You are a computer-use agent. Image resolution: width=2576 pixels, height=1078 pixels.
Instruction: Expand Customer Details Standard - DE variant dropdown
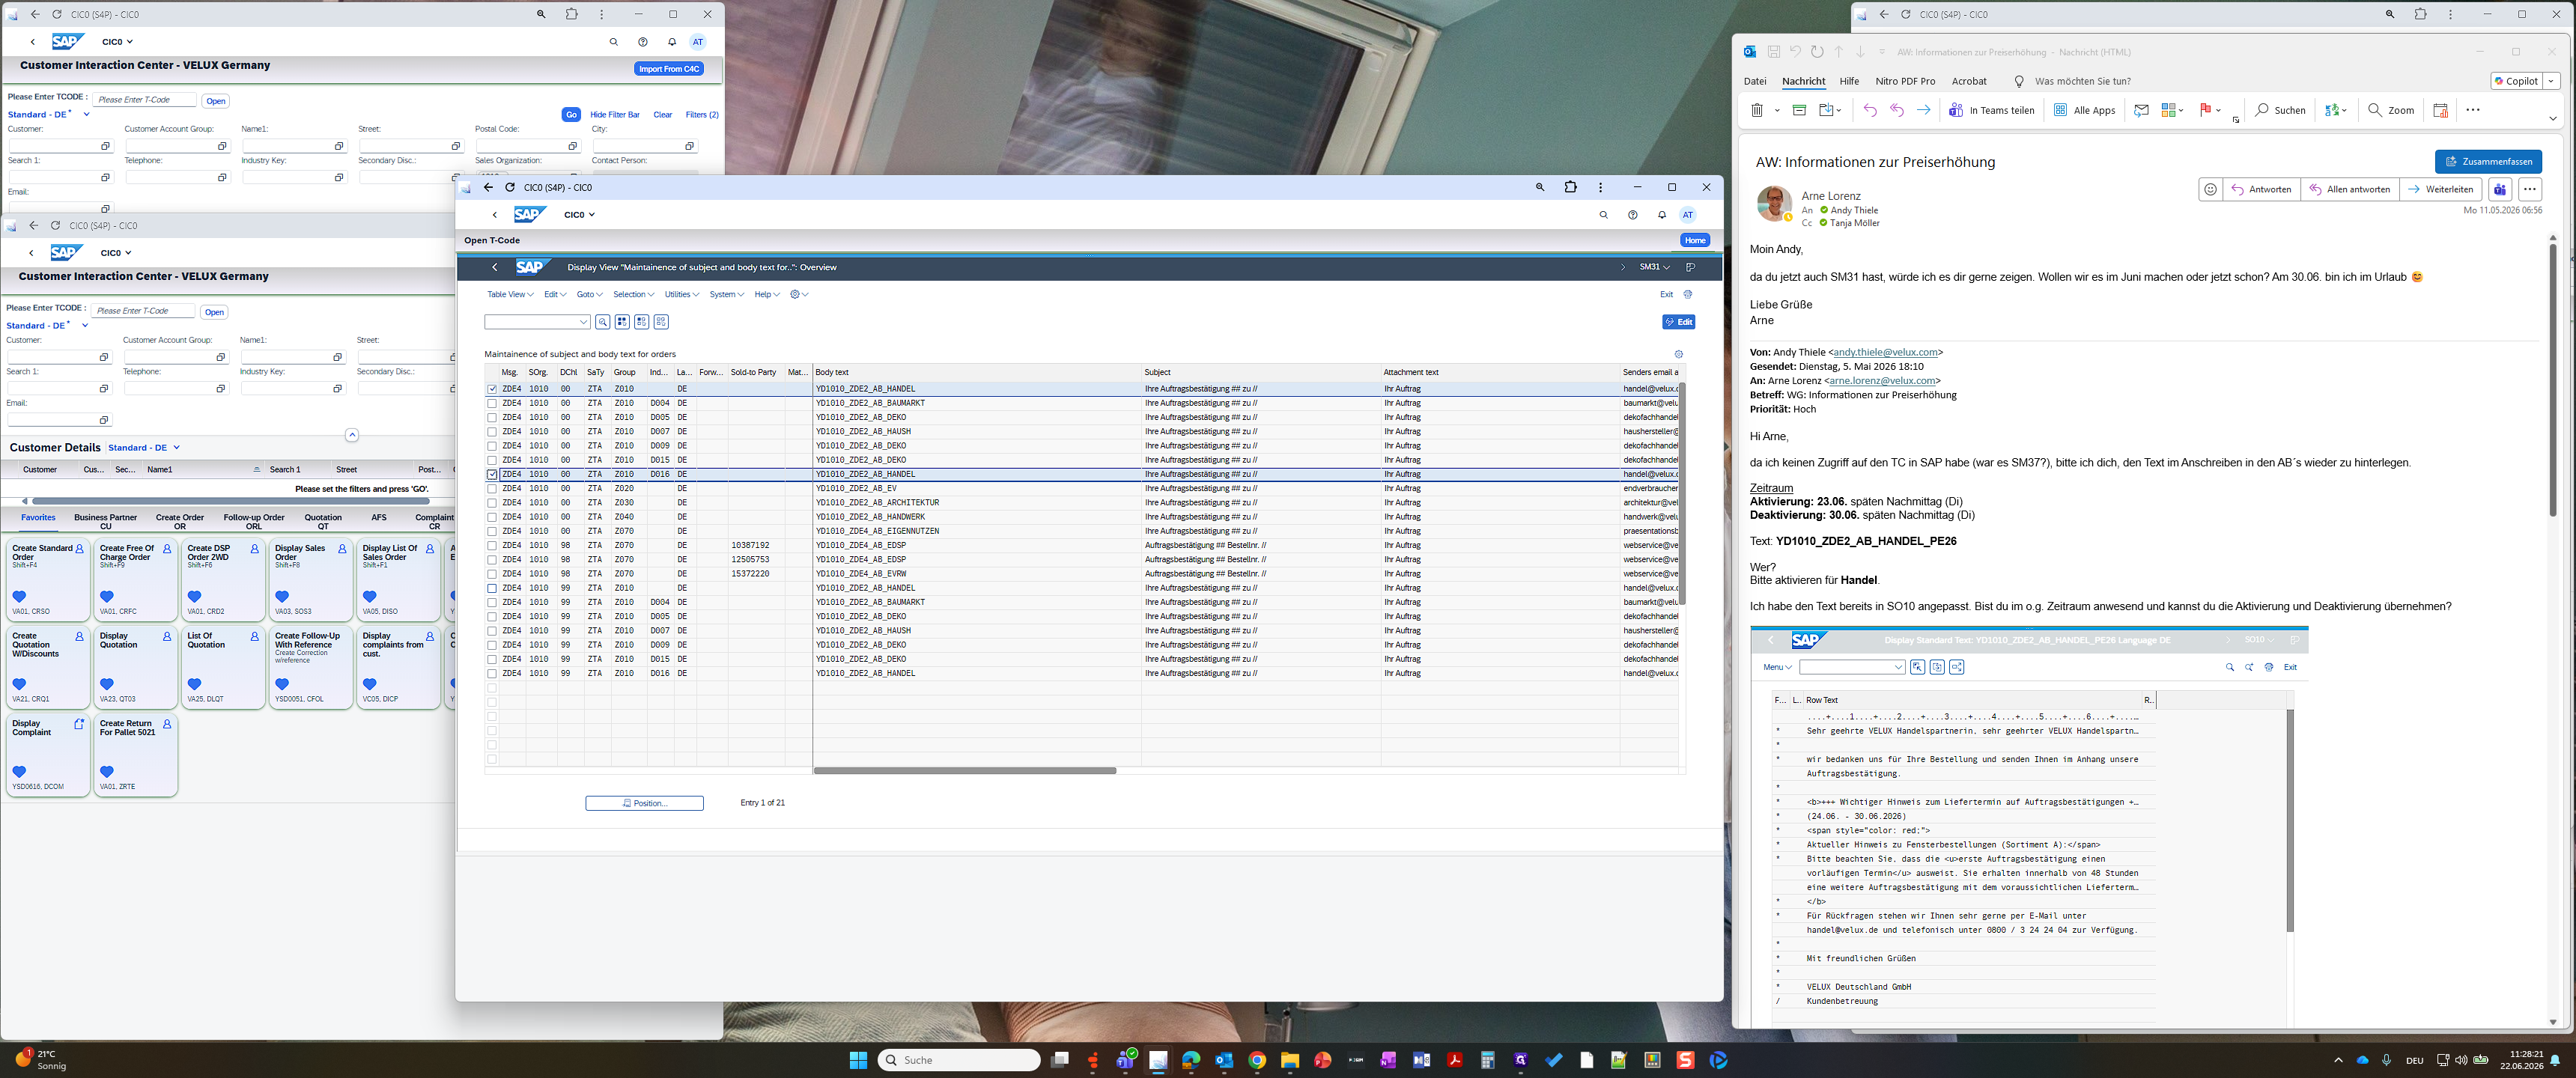pyautogui.click(x=176, y=448)
